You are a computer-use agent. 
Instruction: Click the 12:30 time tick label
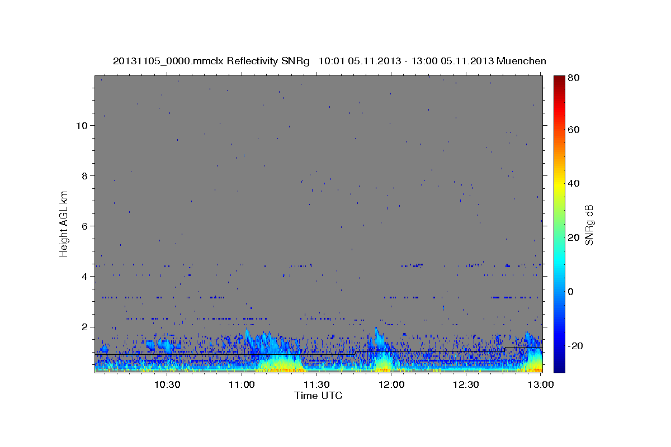(466, 384)
